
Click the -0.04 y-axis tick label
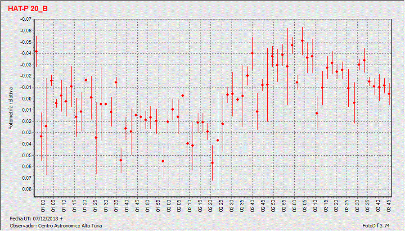26,53
